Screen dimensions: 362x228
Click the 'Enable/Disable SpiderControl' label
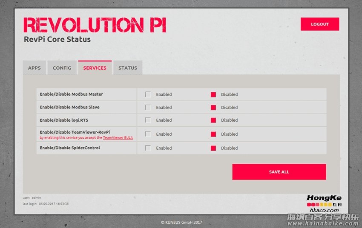pyautogui.click(x=70, y=148)
